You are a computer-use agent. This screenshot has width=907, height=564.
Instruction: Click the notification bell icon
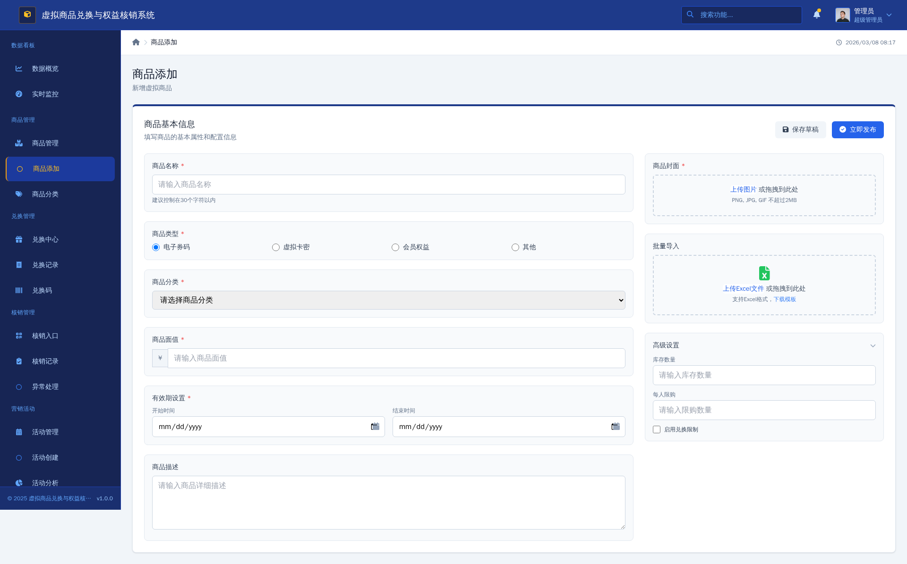click(x=816, y=15)
